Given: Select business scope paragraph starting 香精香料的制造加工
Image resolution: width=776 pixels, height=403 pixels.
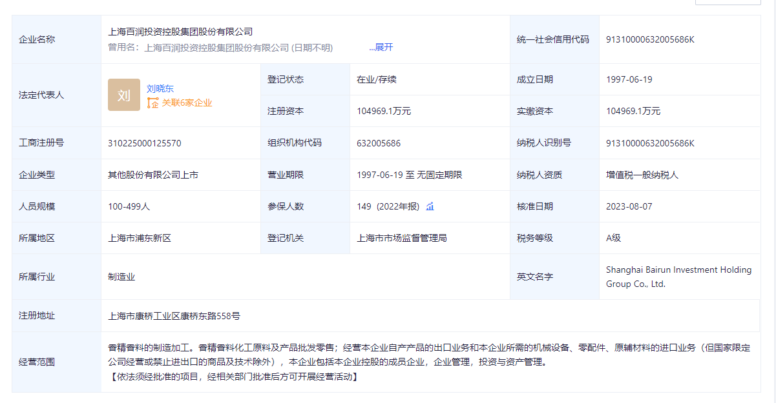Looking at the screenshot, I should click(x=429, y=362).
